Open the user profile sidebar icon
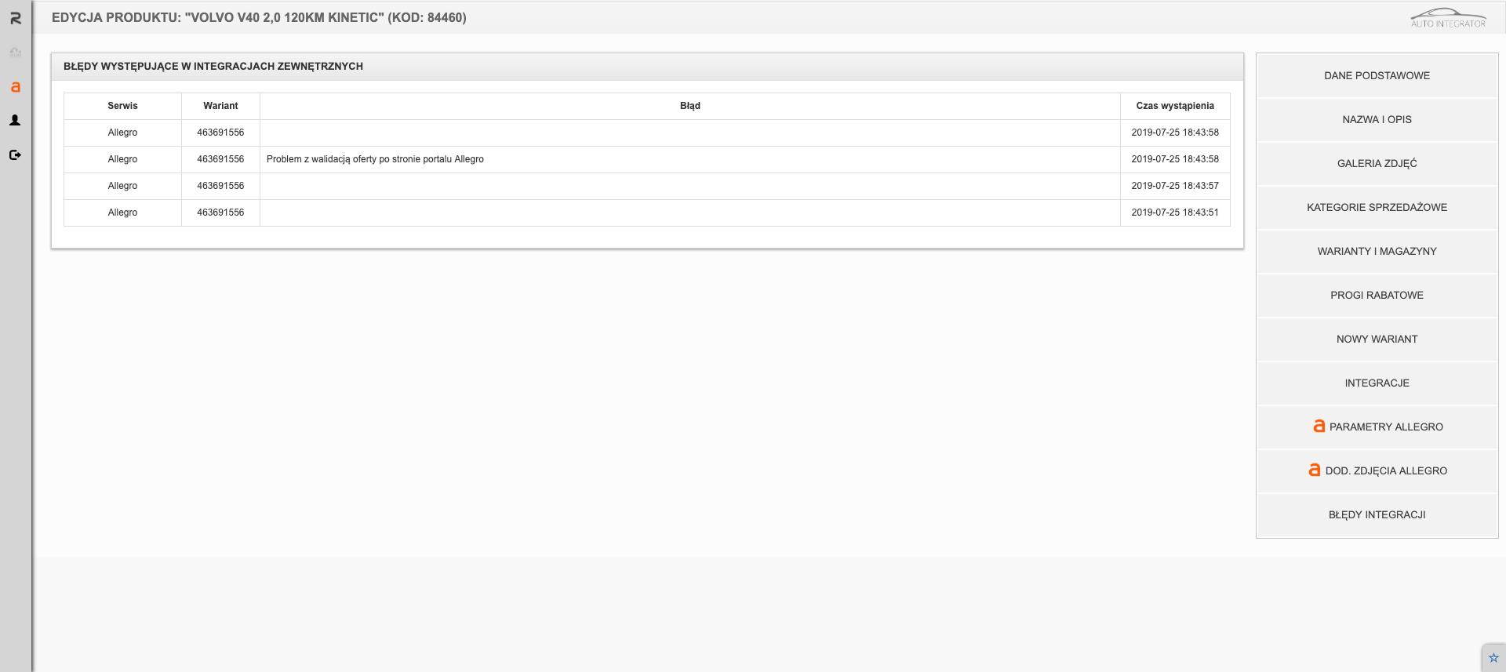 point(15,121)
